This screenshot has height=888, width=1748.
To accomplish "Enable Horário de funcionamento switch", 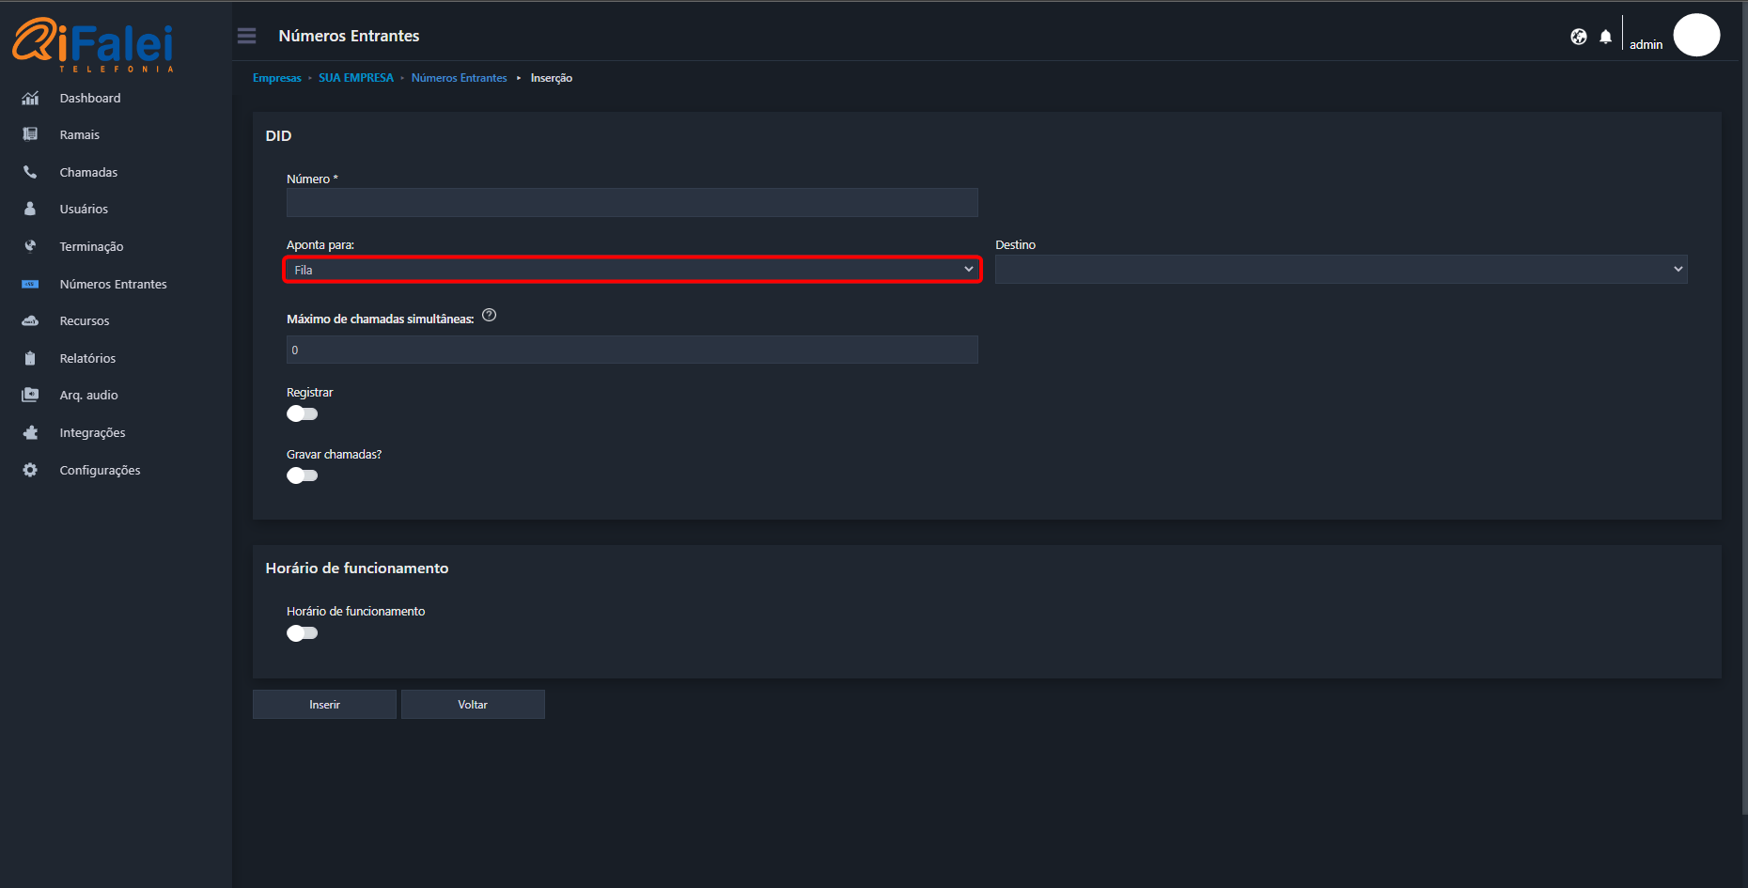I will tap(302, 633).
